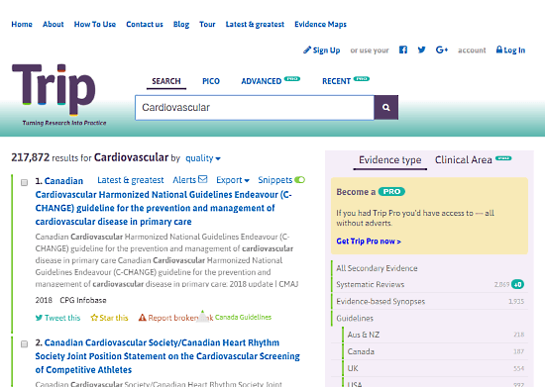Click the Alerts envelope icon
This screenshot has height=387, width=545.
coord(202,179)
